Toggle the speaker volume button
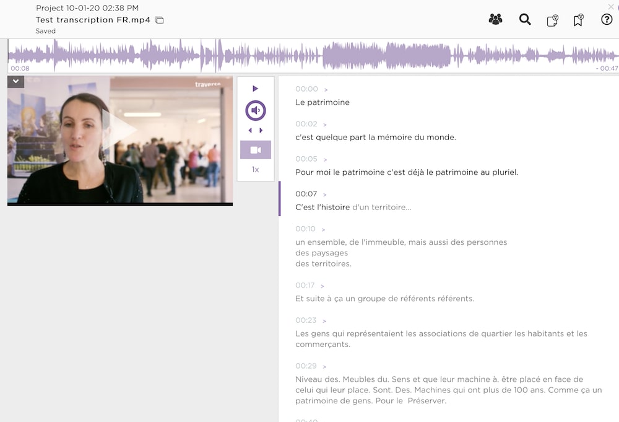Image resolution: width=619 pixels, height=422 pixels. (x=256, y=110)
